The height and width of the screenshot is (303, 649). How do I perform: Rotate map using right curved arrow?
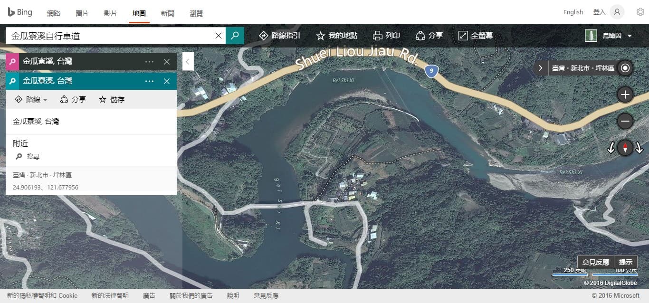tap(639, 148)
